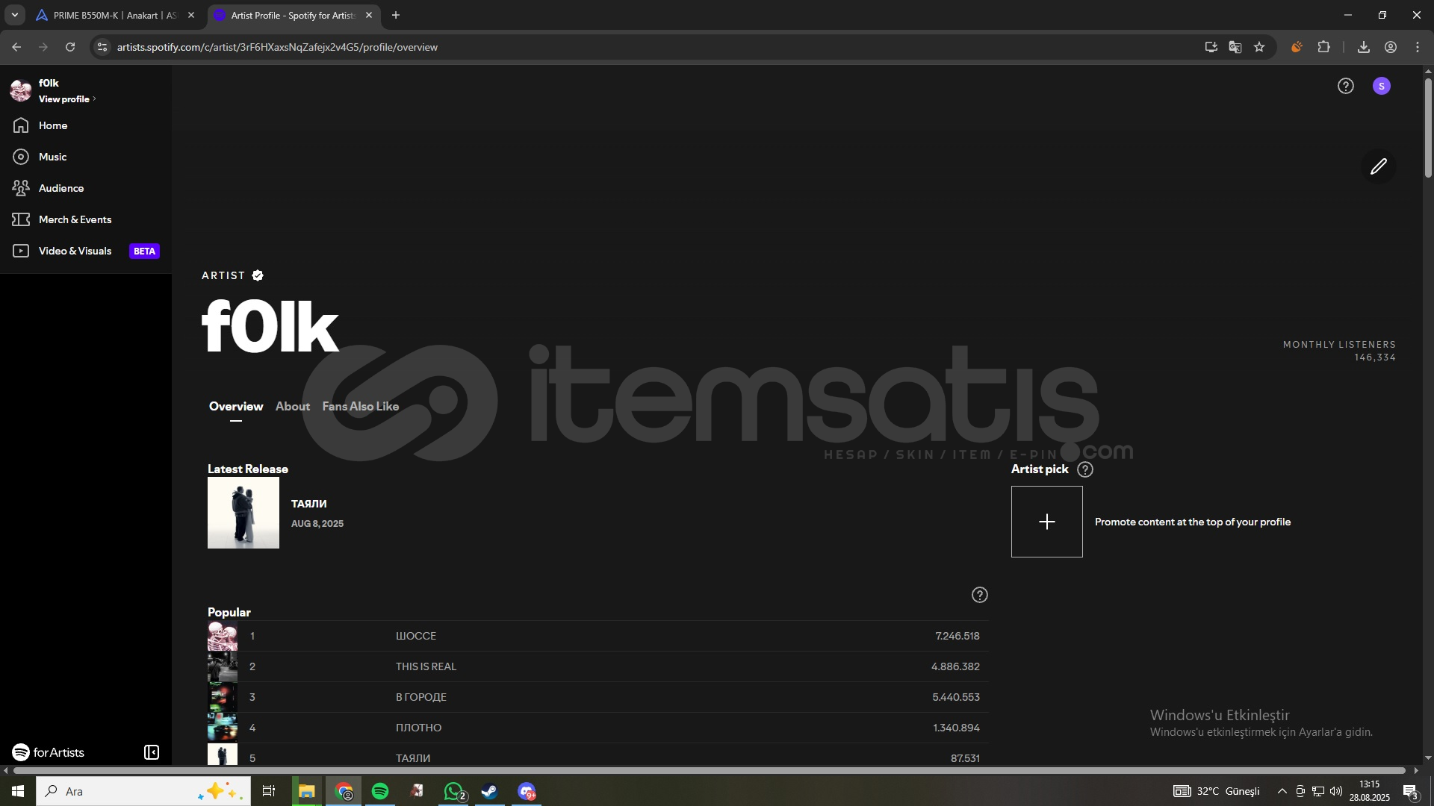The height and width of the screenshot is (806, 1434).
Task: Open WhatsApp from the taskbar
Action: click(453, 791)
